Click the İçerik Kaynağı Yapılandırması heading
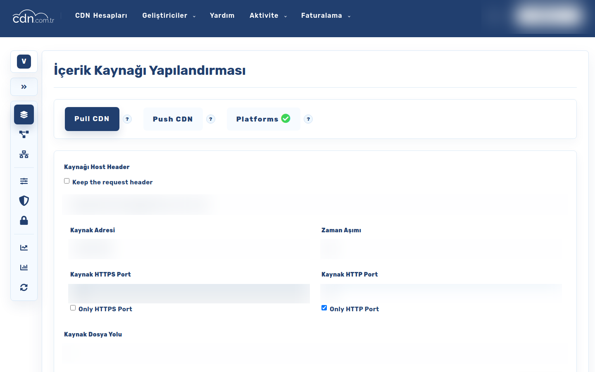 (150, 70)
